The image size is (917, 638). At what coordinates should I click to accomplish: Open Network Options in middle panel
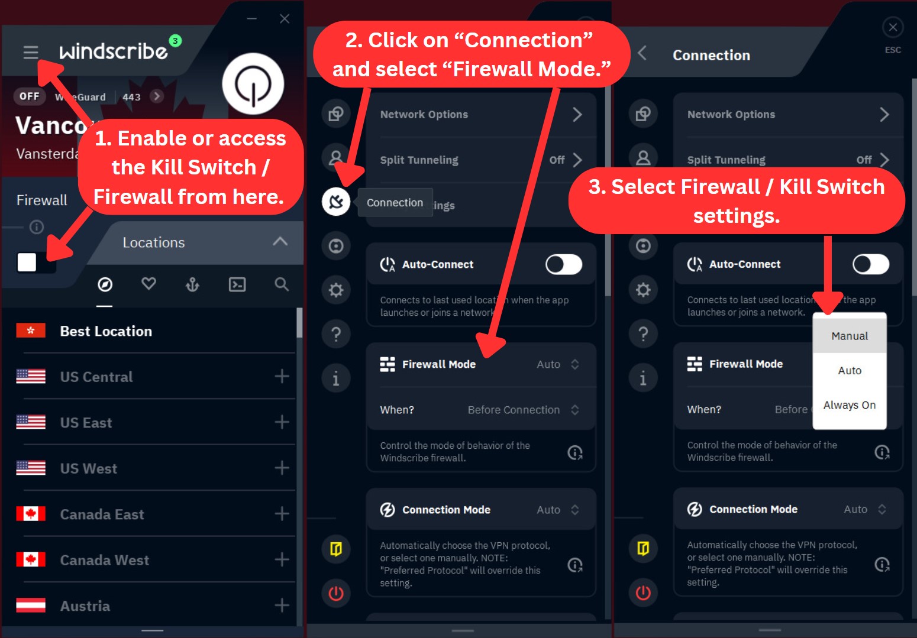coord(481,114)
